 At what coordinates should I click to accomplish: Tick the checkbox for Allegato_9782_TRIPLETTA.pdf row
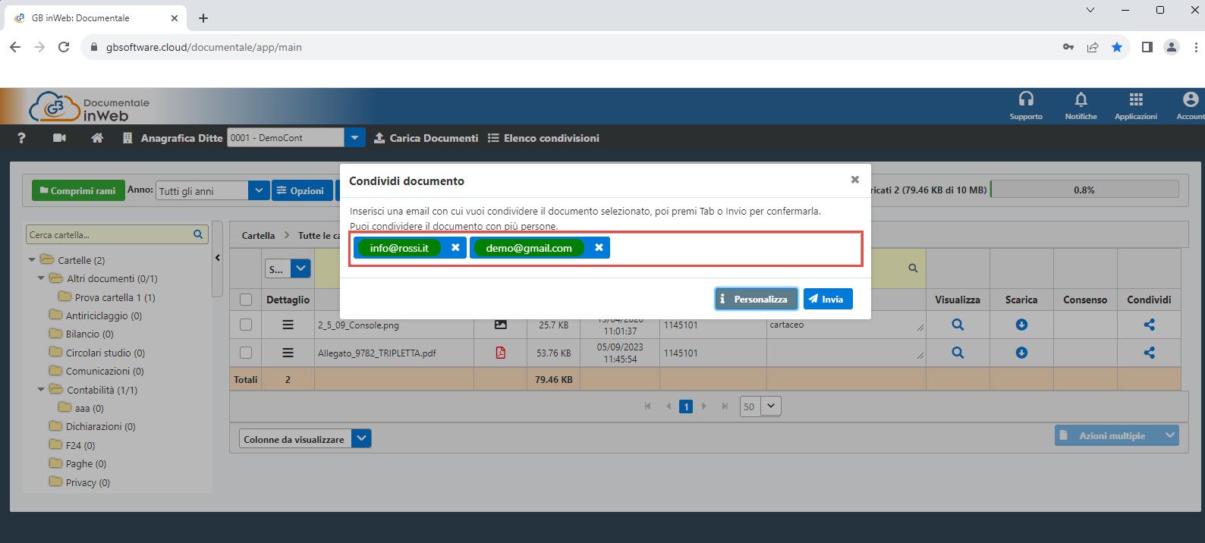246,353
